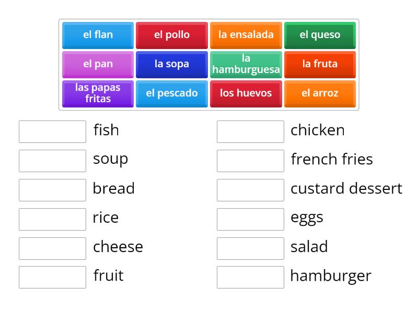Viewport: 418px width, 313px height.
Task: Pick the "el queso" tile
Action: tap(320, 35)
